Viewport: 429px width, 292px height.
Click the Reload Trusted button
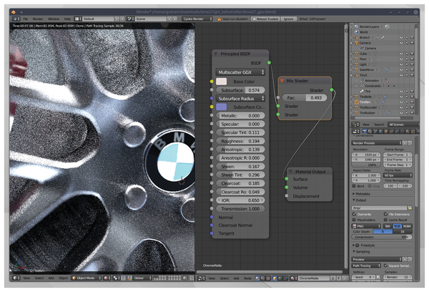[x=265, y=19]
